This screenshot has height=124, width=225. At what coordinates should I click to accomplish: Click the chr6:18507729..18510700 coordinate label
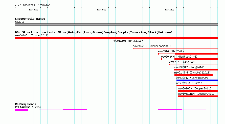pyautogui.click(x=33, y=5)
